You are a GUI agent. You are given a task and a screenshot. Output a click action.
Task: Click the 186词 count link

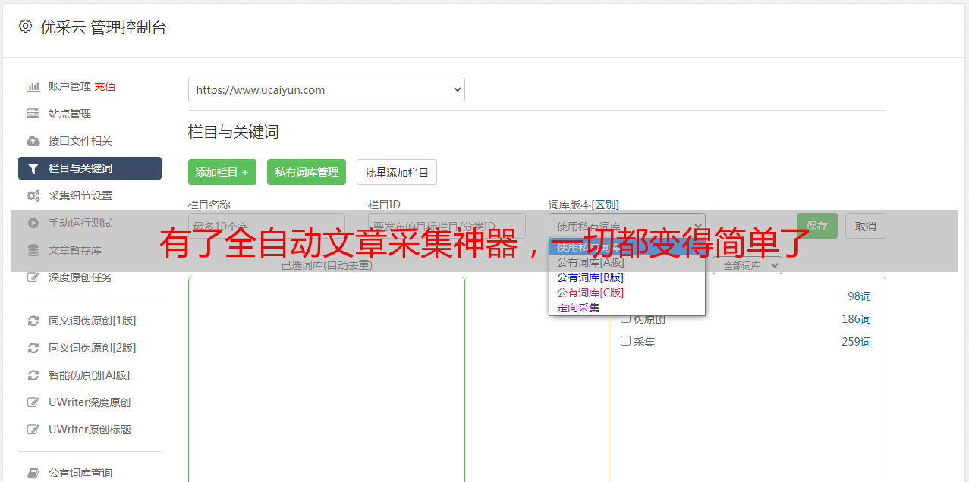856,319
